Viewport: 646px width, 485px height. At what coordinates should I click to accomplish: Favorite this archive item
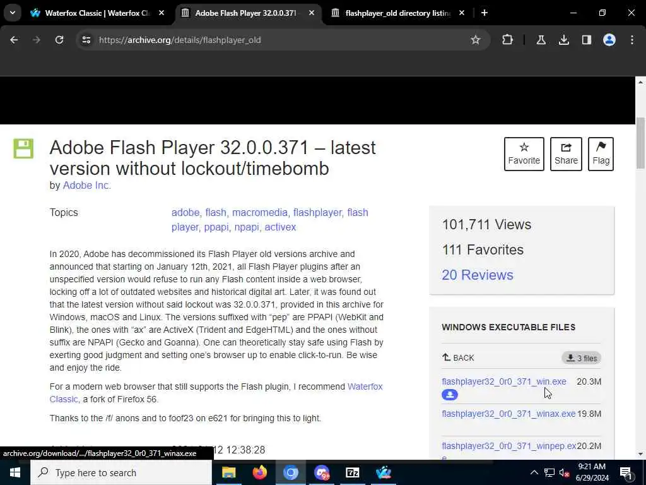click(x=524, y=154)
